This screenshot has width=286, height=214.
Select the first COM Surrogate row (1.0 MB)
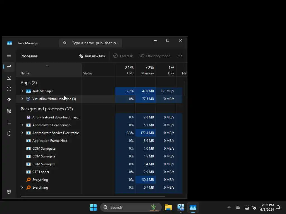[99, 149]
